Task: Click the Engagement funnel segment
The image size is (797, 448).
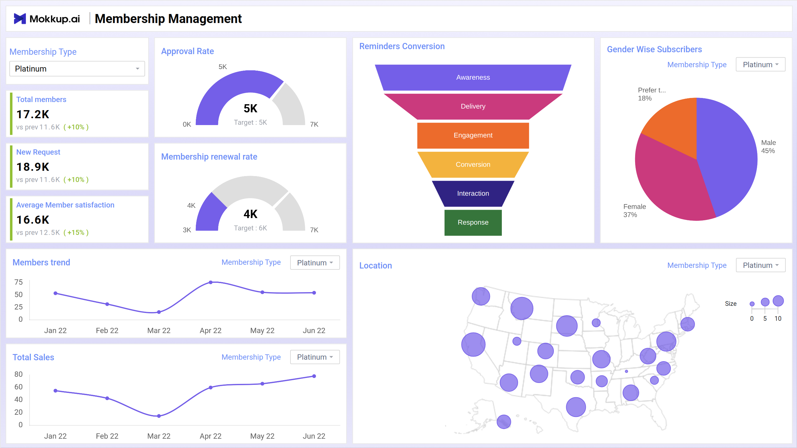Action: click(x=473, y=135)
